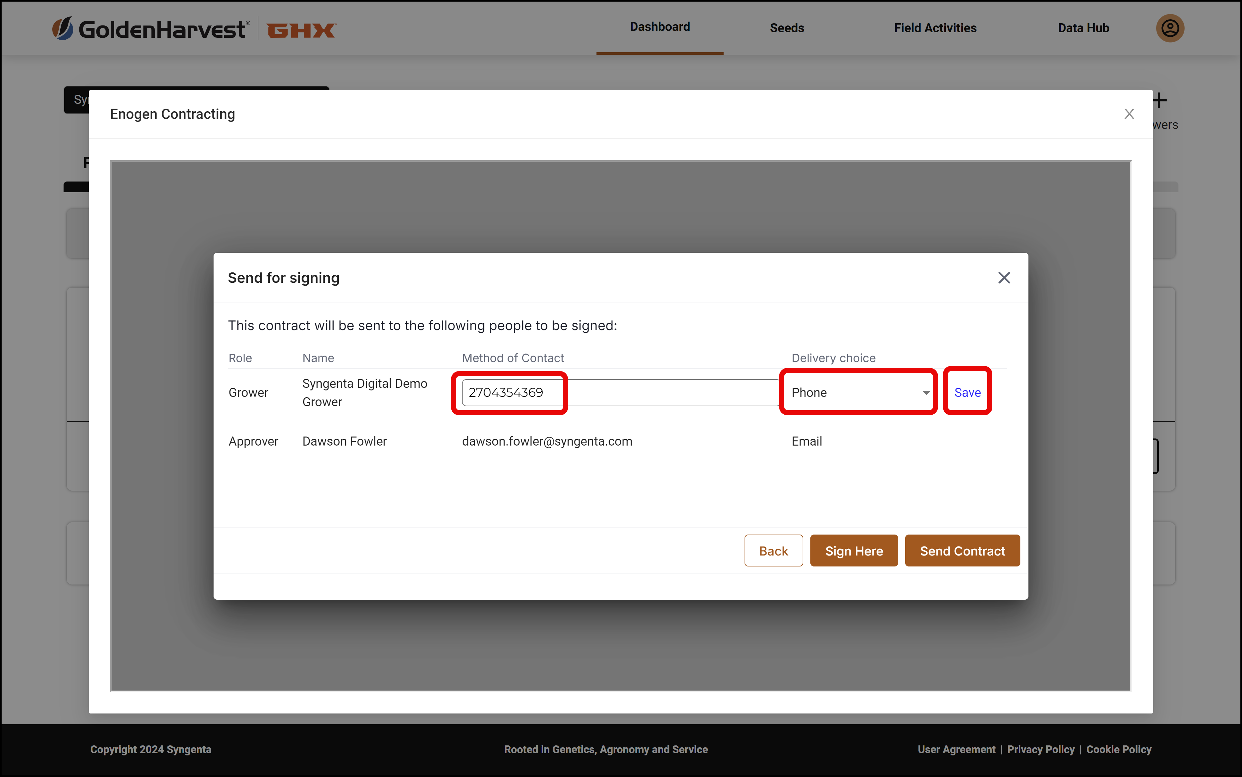Open the Data Hub tab
1242x777 pixels.
1083,28
